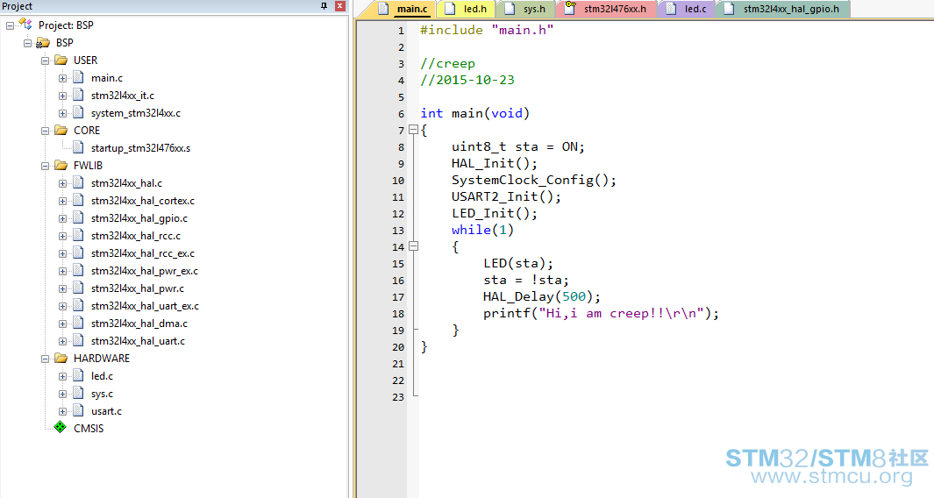Click the Project: BSP workspace icon
This screenshot has height=498, width=934.
(25, 25)
